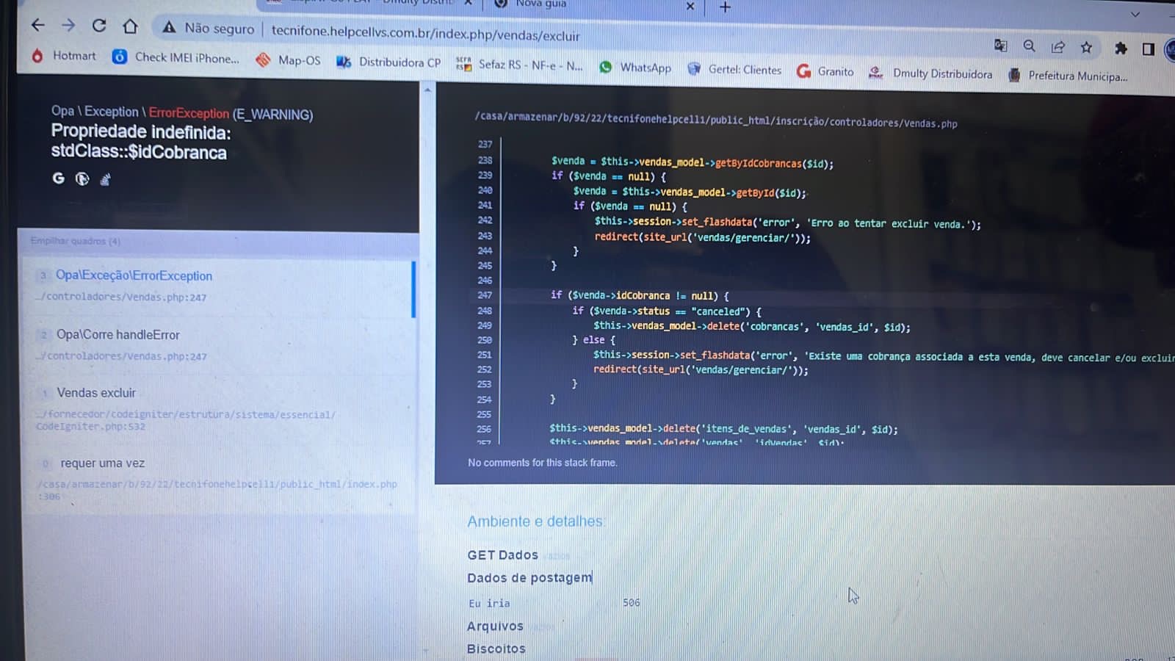This screenshot has height=661, width=1175.
Task: Copy the exception message icon
Action: 105,178
